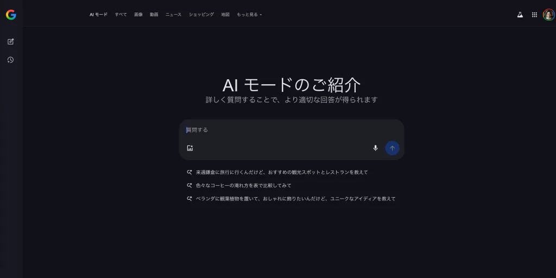Viewport: 556px width, 278px height.
Task: Send the question with the arrow button
Action: click(x=392, y=148)
